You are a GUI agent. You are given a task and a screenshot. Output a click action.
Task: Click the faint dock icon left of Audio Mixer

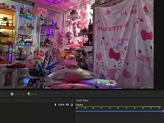72,100
